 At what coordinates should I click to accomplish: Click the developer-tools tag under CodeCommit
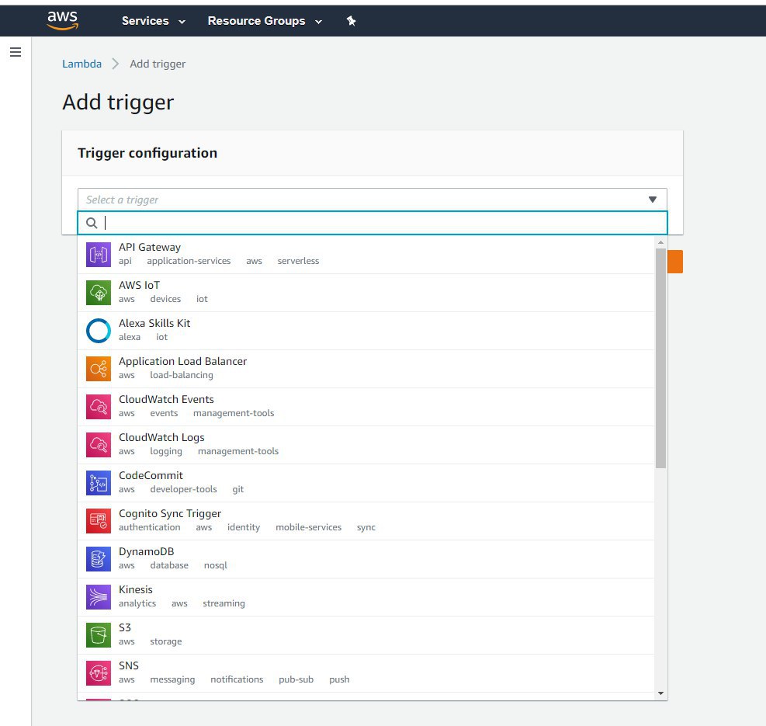(183, 489)
